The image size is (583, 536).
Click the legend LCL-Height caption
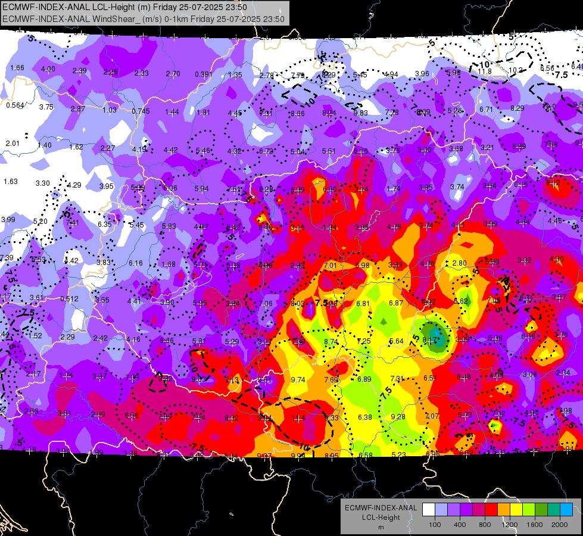pyautogui.click(x=381, y=518)
